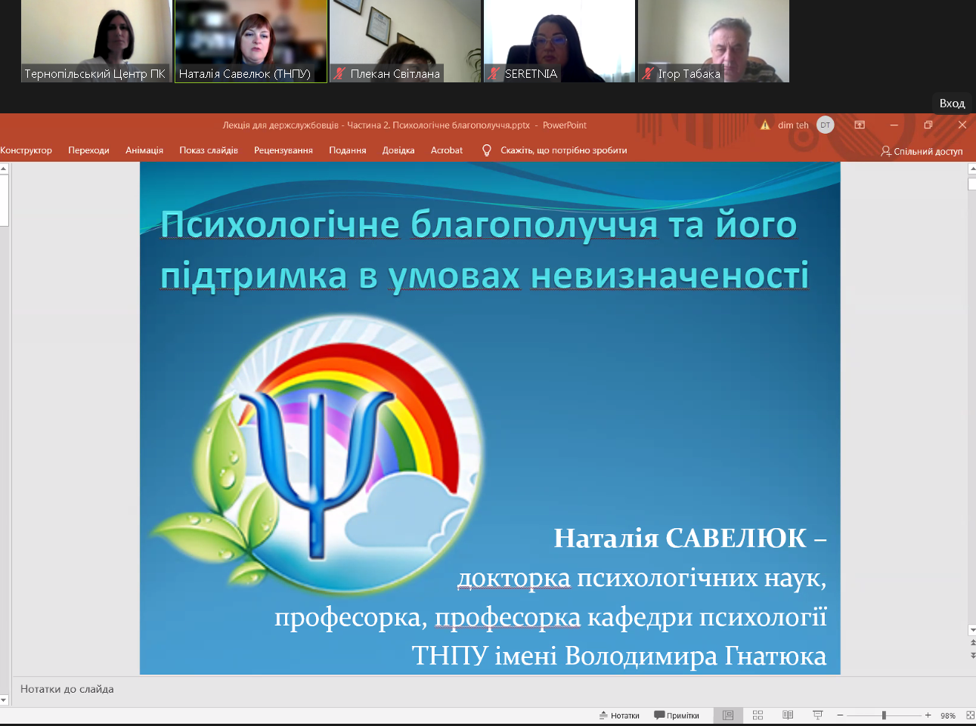This screenshot has height=726, width=976.
Task: Open the Рецензування ribbon tab
Action: tap(284, 150)
